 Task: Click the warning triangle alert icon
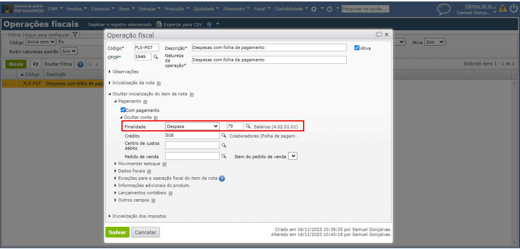[x=502, y=8]
